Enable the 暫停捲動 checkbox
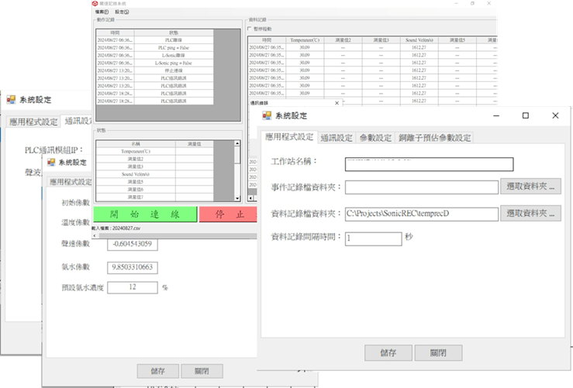 (249, 29)
